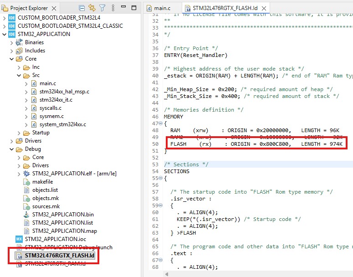Screen dimensions: 353x277
Task: Expand the Includes node
Action: (x=12, y=51)
